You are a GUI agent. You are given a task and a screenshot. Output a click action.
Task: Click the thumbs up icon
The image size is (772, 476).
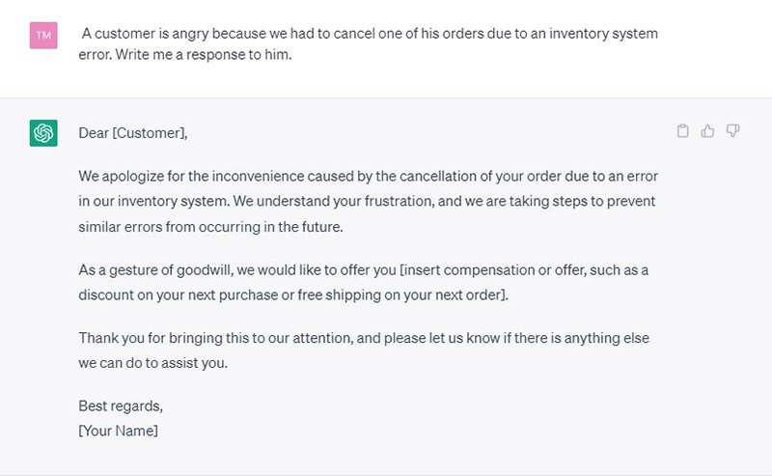(x=707, y=131)
